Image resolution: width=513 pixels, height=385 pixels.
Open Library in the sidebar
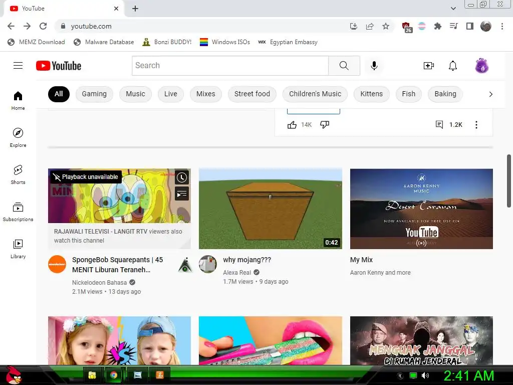(18, 249)
